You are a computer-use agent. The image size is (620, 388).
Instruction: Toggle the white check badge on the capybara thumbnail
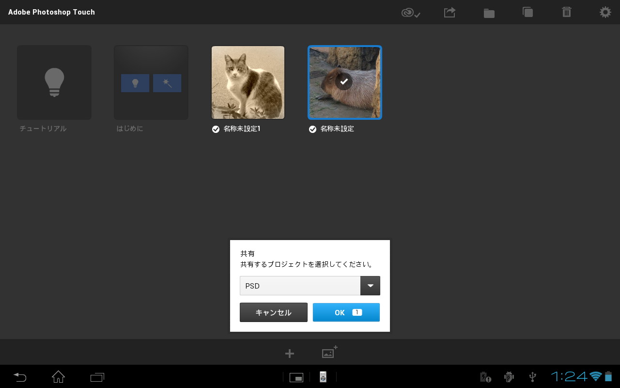click(x=344, y=81)
